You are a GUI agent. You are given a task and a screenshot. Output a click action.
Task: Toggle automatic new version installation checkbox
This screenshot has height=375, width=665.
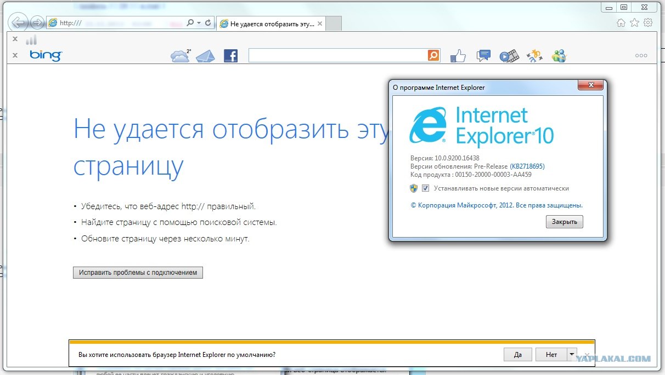[426, 188]
